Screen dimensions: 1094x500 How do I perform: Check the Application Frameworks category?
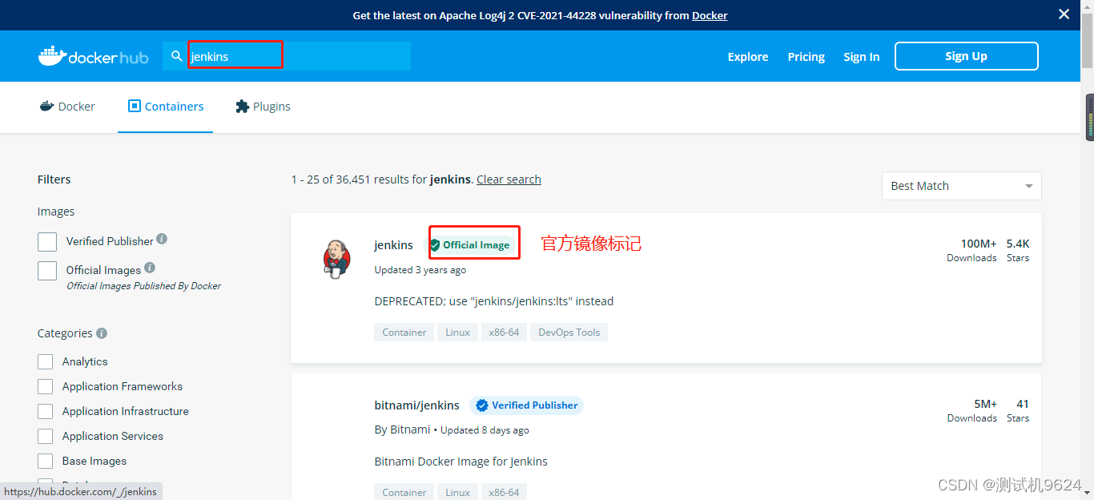pos(46,387)
